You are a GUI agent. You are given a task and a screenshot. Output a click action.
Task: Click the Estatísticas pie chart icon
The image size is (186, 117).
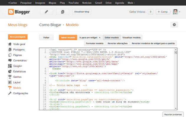click(10, 71)
